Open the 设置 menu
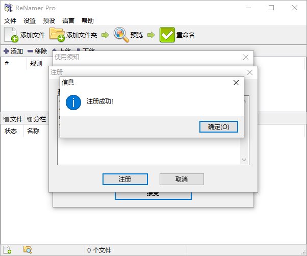The height and width of the screenshot is (256, 307). [x=30, y=21]
